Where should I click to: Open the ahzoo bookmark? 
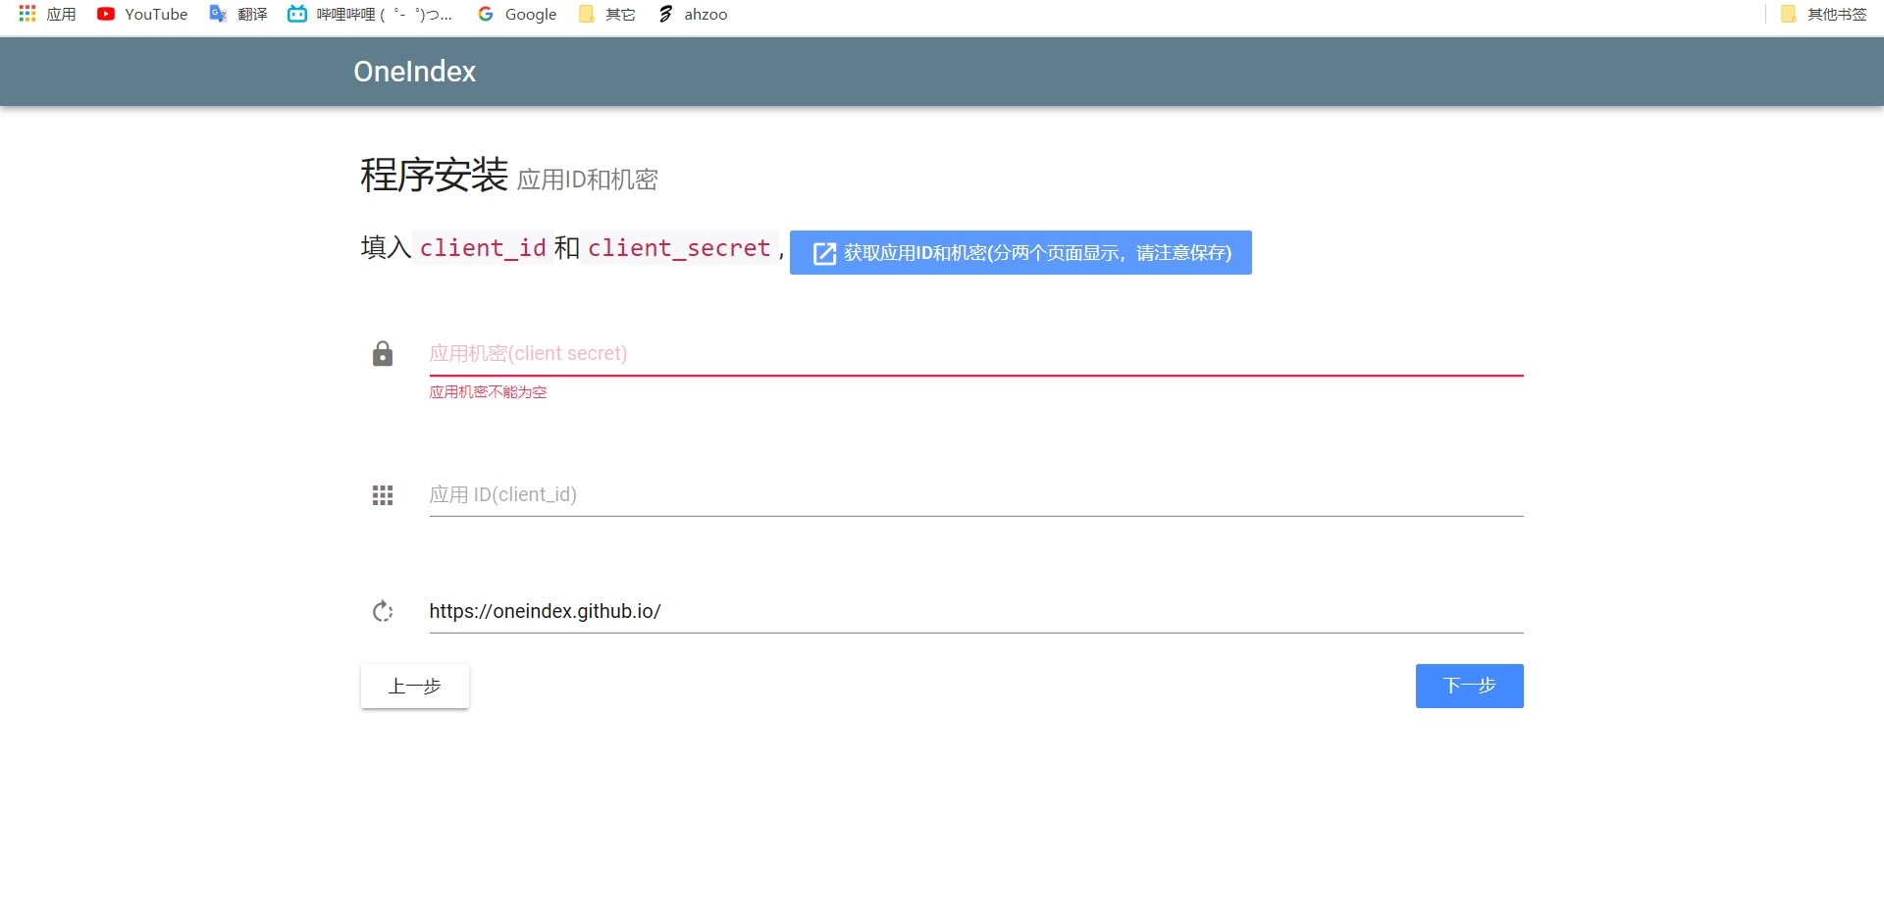click(x=693, y=14)
